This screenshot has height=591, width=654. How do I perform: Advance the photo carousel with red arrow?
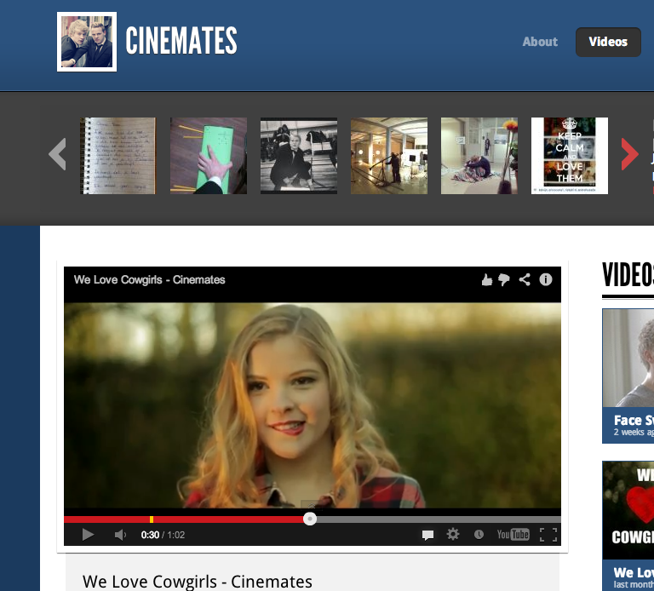pyautogui.click(x=629, y=154)
